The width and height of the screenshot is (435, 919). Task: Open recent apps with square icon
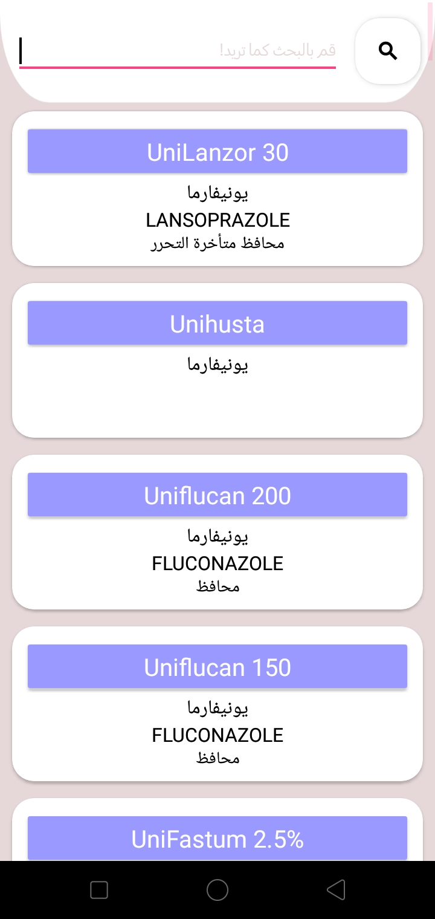pyautogui.click(x=99, y=890)
